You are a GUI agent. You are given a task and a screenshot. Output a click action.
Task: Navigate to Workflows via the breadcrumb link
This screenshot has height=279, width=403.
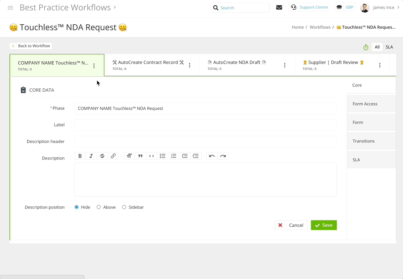[x=320, y=27]
